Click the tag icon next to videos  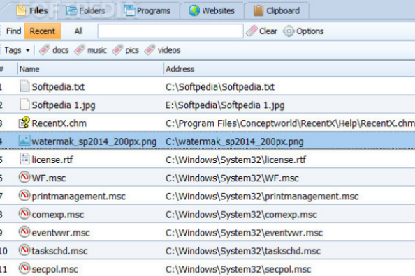150,49
